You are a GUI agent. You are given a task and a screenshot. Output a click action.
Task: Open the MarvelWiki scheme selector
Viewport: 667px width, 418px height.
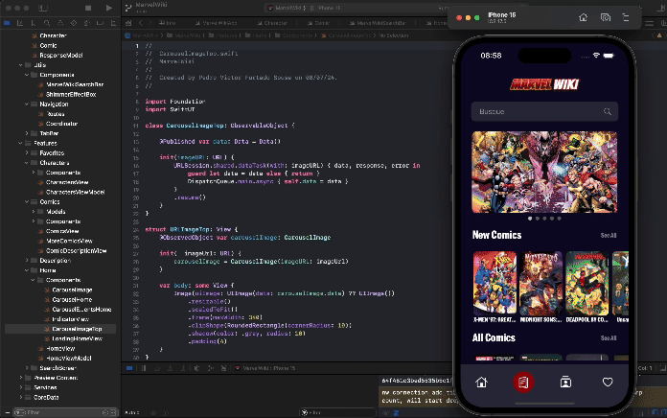click(x=287, y=8)
